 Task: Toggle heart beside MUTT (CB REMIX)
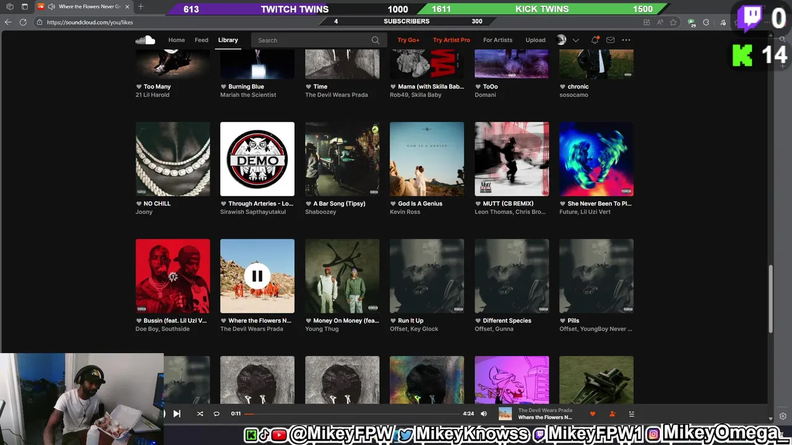click(478, 203)
